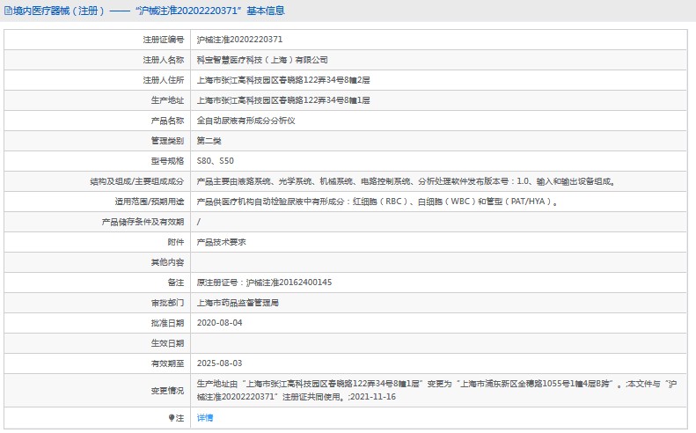This screenshot has width=696, height=433.
Task: Click the model specification S80、S50
Action: [216, 161]
